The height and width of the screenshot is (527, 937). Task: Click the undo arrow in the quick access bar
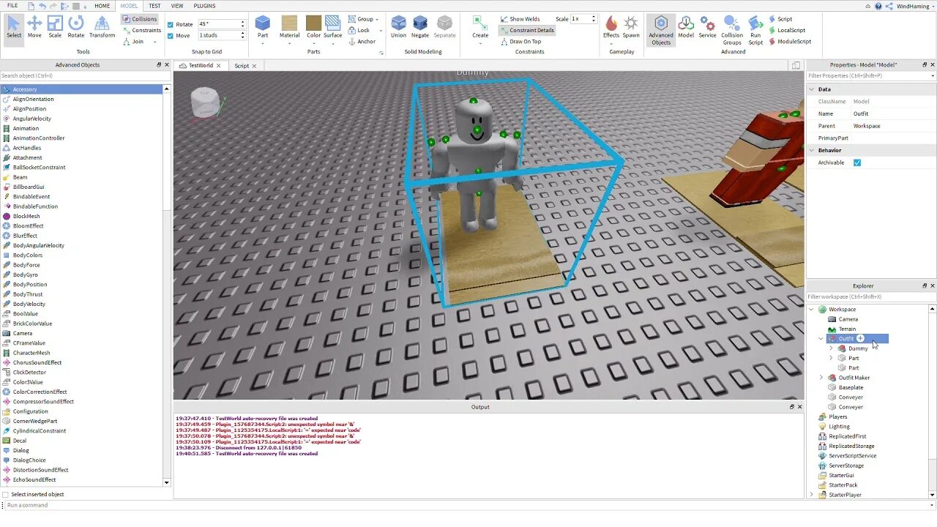coord(43,6)
